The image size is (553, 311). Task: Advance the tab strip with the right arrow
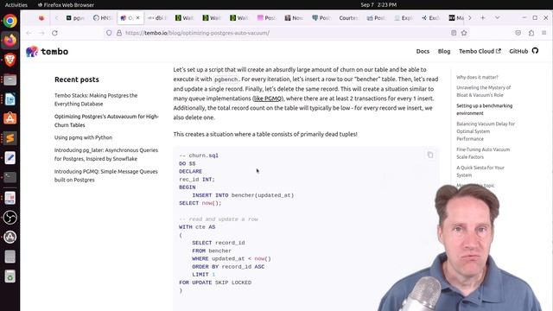470,17
